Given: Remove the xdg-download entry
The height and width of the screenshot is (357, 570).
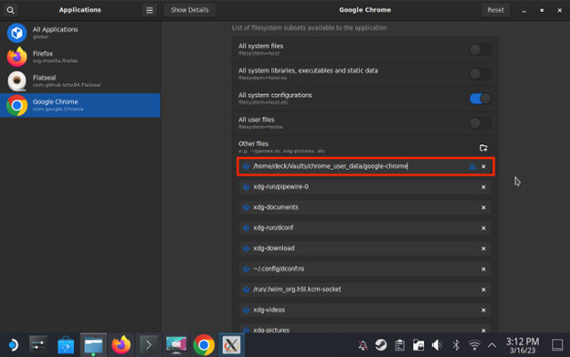Looking at the screenshot, I should 483,248.
